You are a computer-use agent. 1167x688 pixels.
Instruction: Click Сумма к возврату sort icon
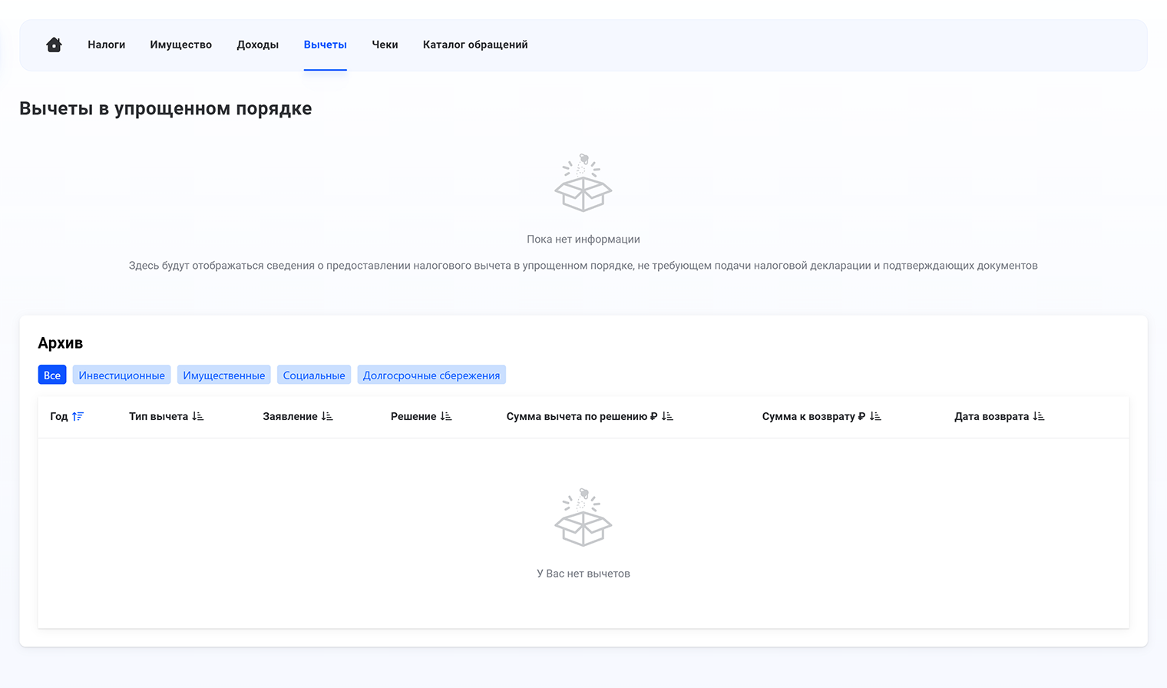click(x=875, y=416)
